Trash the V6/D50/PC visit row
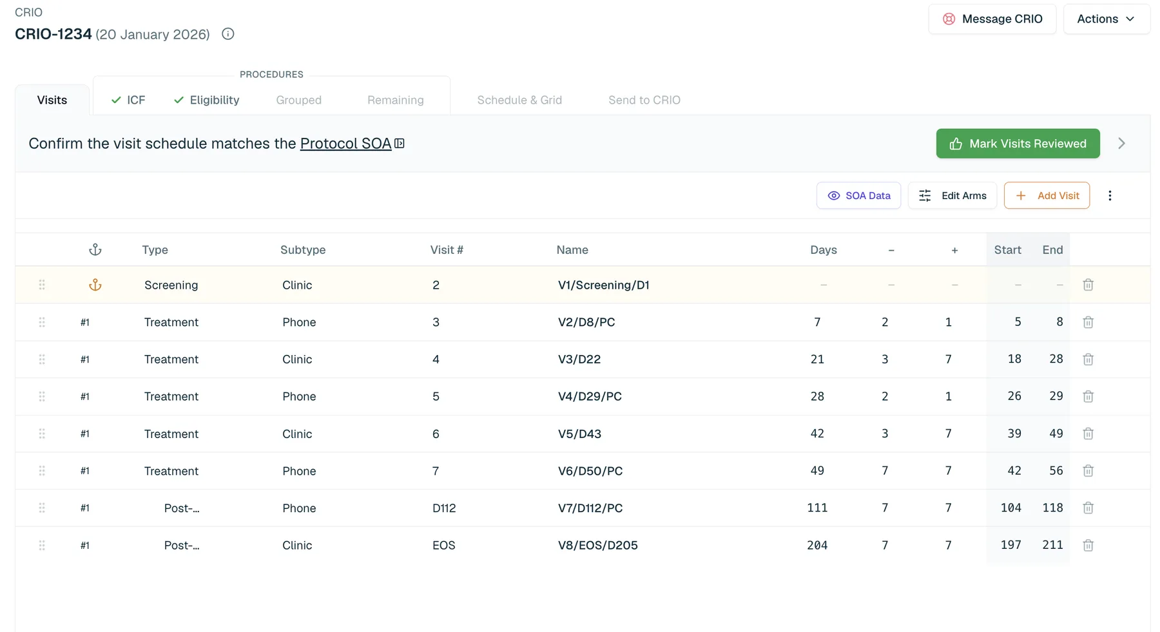1160x632 pixels. 1088,471
